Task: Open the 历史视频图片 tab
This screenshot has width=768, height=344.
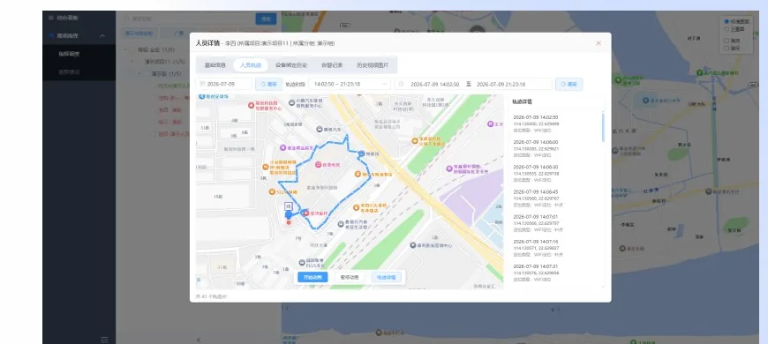Action: 373,65
